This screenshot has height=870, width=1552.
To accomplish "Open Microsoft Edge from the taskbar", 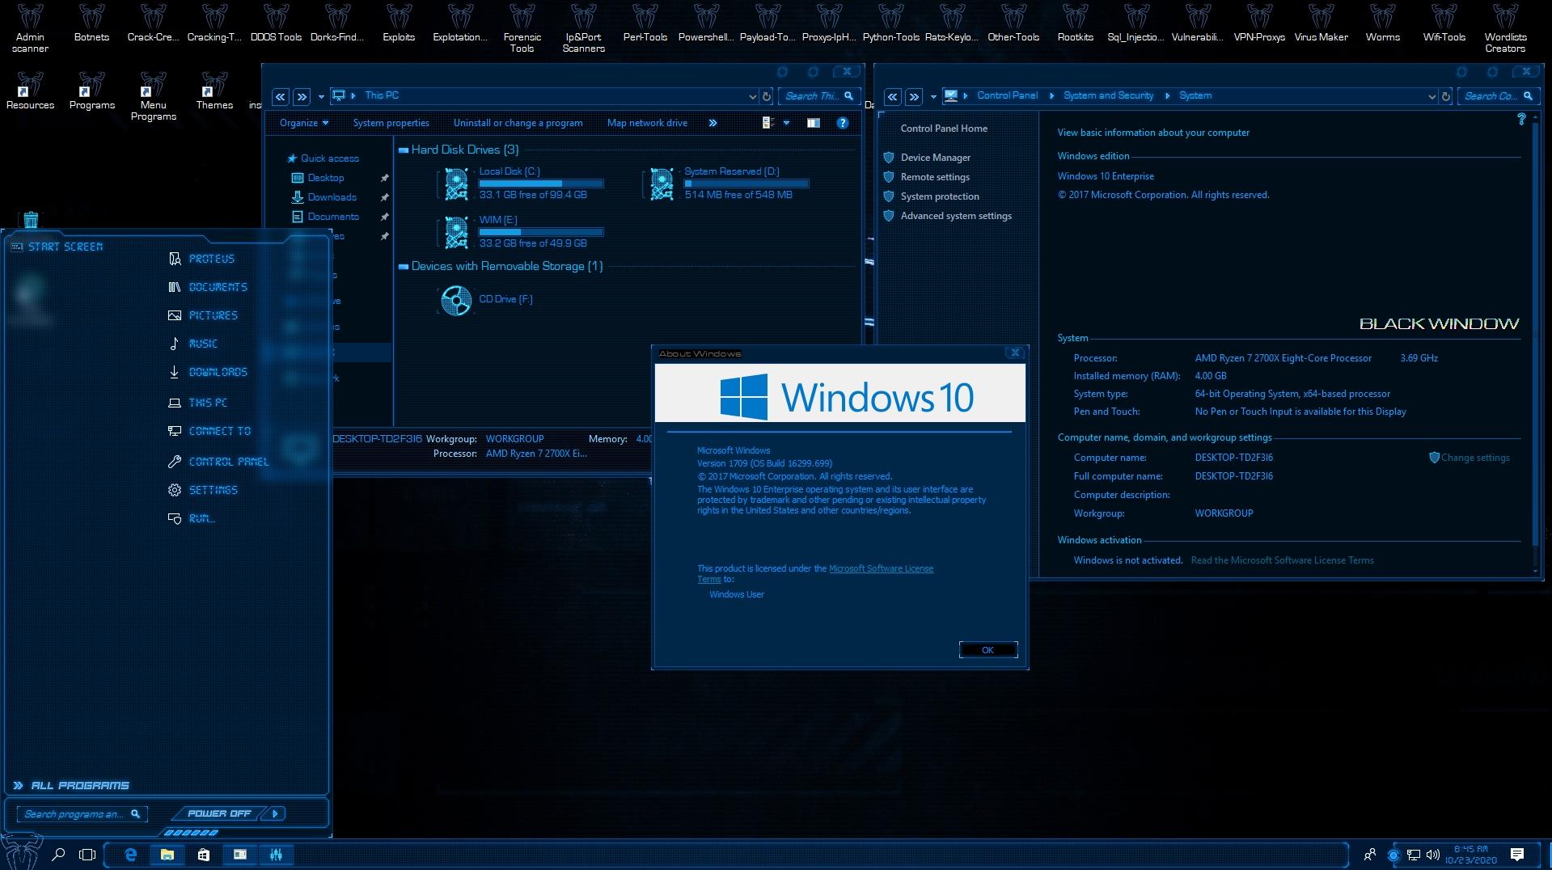I will [131, 855].
